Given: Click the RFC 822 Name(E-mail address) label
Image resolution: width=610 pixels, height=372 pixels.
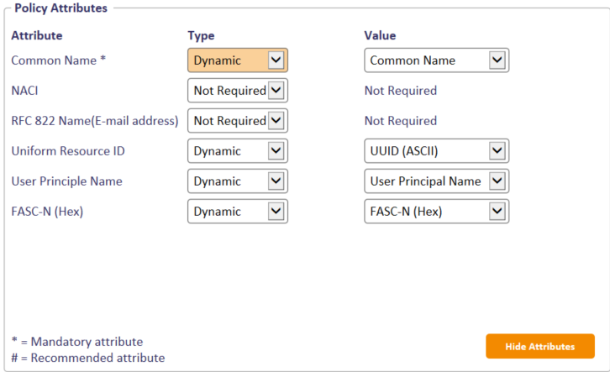Looking at the screenshot, I should (94, 121).
